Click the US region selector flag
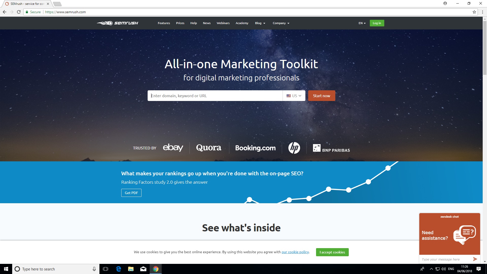The width and height of the screenshot is (487, 274). pyautogui.click(x=288, y=96)
